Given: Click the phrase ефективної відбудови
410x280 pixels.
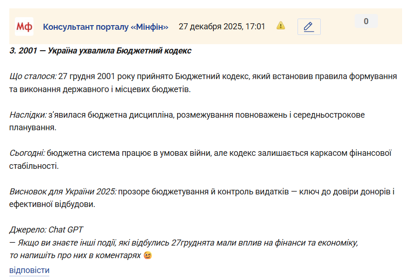Looking at the screenshot, I should tap(51, 204).
